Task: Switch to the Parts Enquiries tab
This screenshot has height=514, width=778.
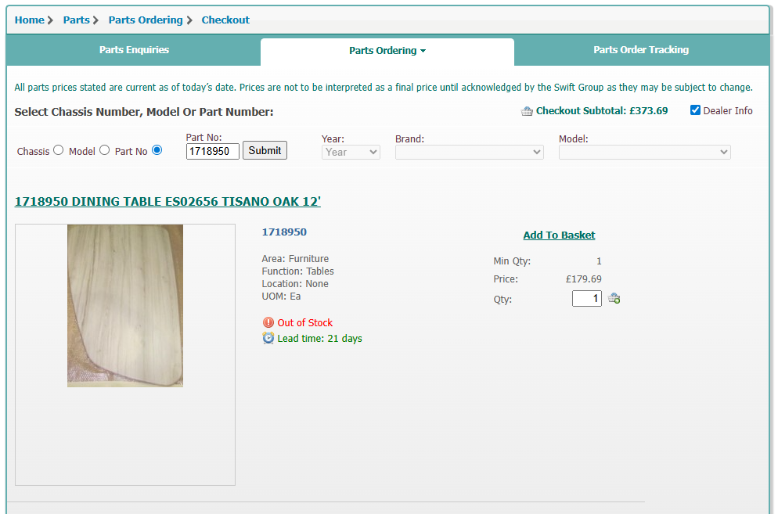Action: (x=134, y=49)
